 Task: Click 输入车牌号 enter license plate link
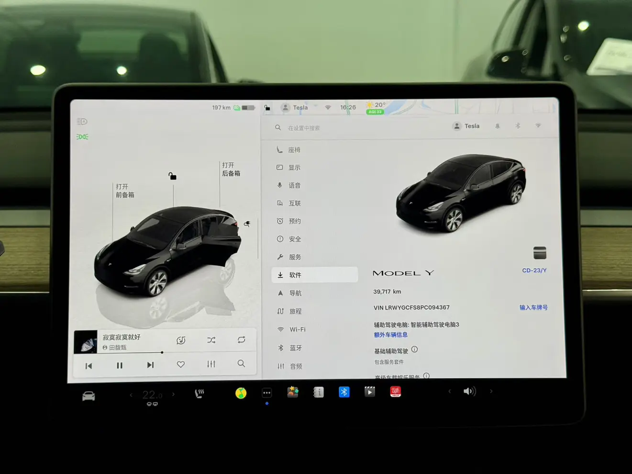[x=533, y=307]
